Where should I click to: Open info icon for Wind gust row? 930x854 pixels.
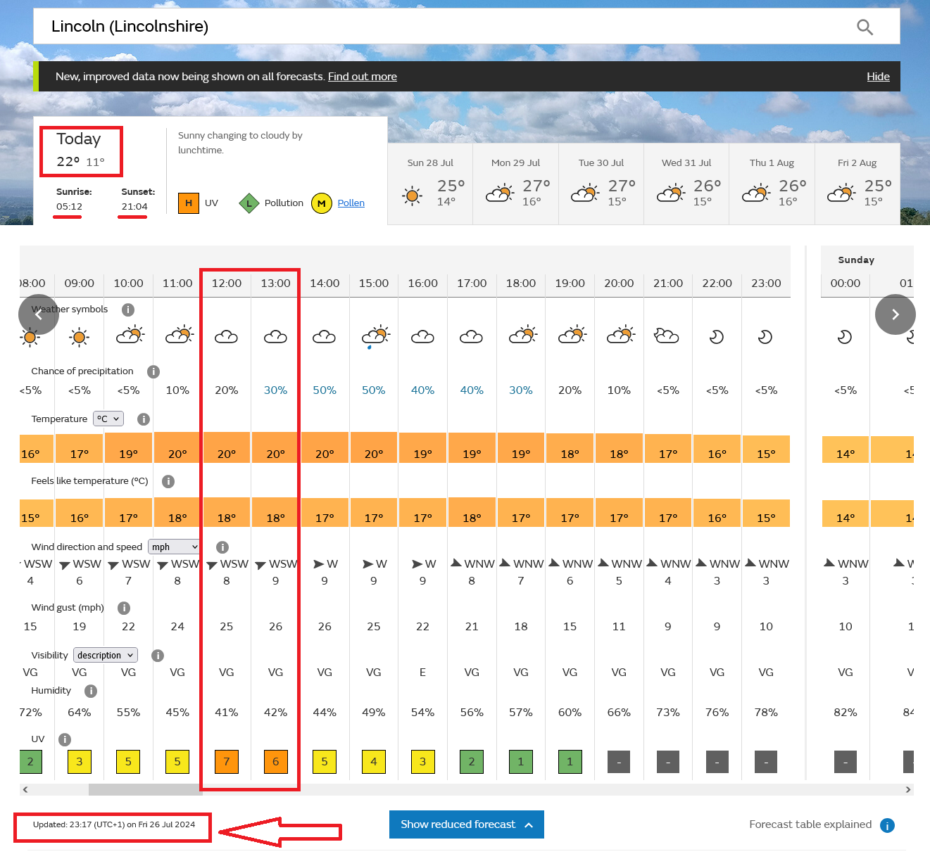click(124, 608)
